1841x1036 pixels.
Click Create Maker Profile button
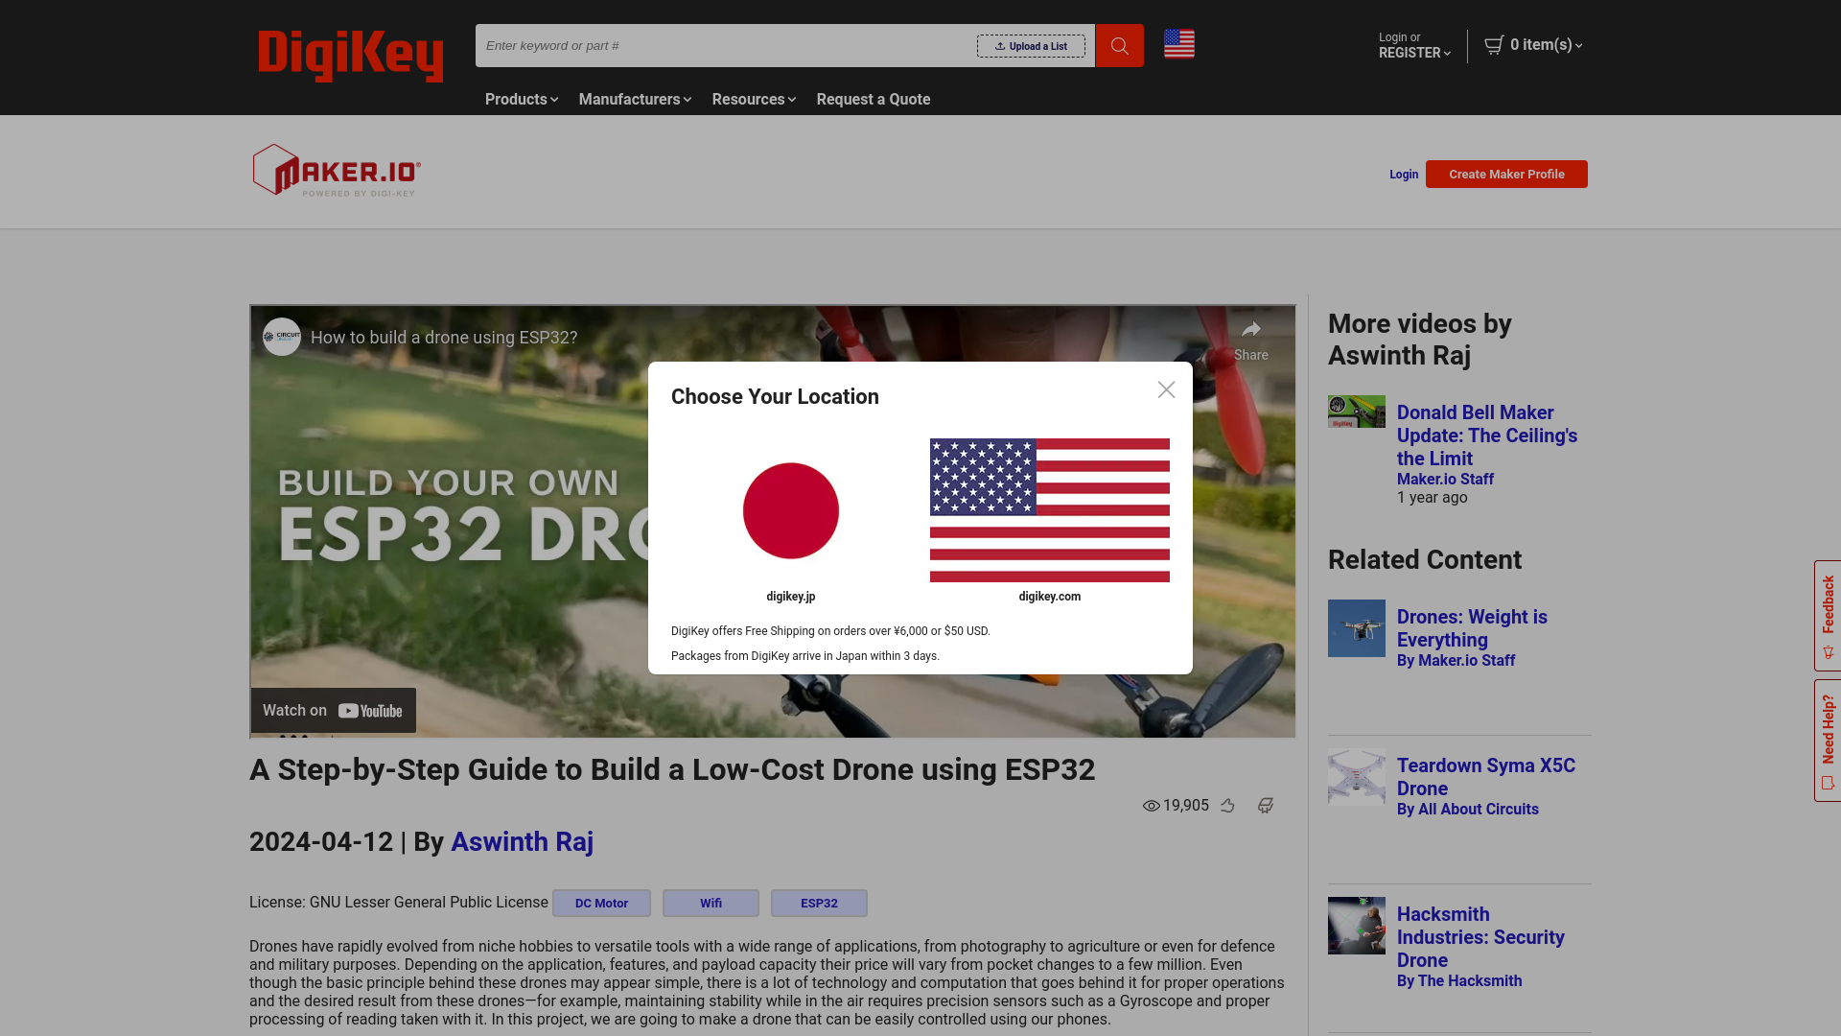[x=1506, y=175]
